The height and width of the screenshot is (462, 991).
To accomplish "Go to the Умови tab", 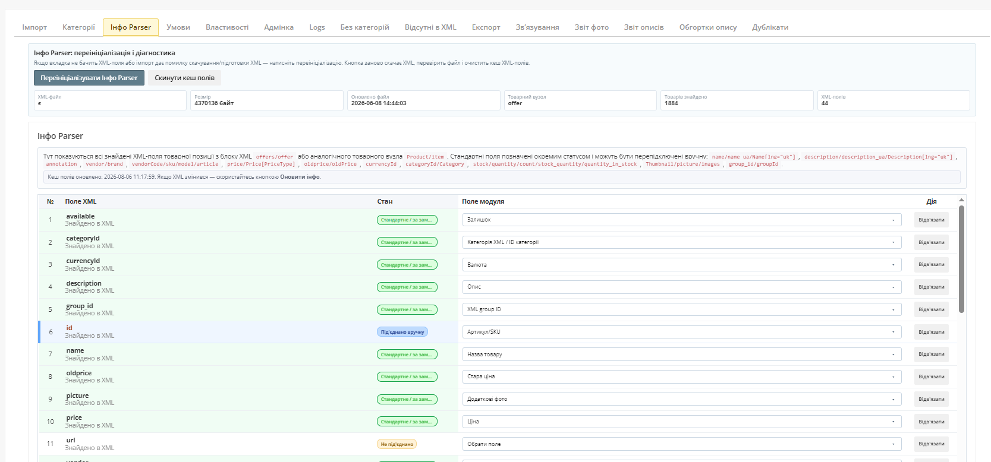I will [178, 27].
